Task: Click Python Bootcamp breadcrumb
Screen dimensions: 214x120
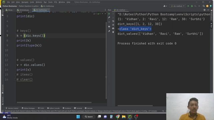Action: coord(10,6)
